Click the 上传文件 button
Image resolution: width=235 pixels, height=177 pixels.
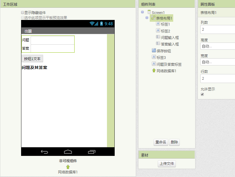click(167, 164)
